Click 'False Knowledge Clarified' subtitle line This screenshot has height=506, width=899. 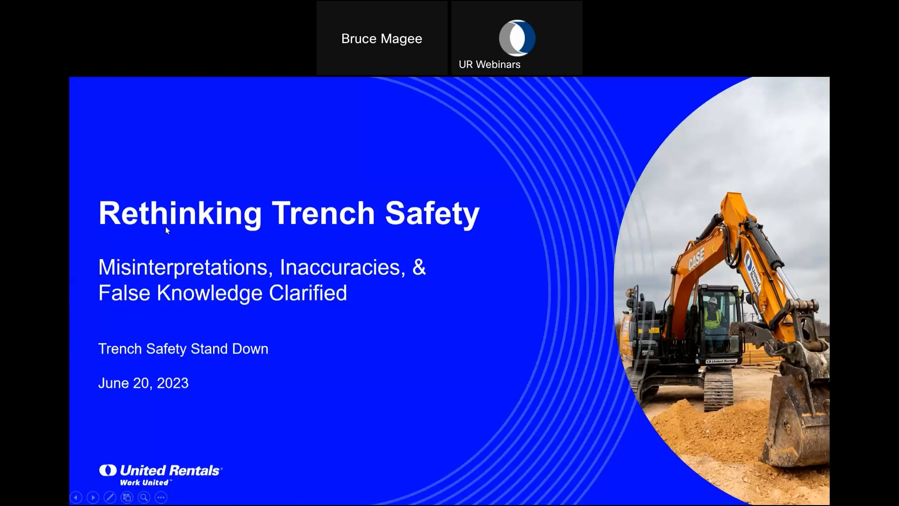pyautogui.click(x=222, y=293)
